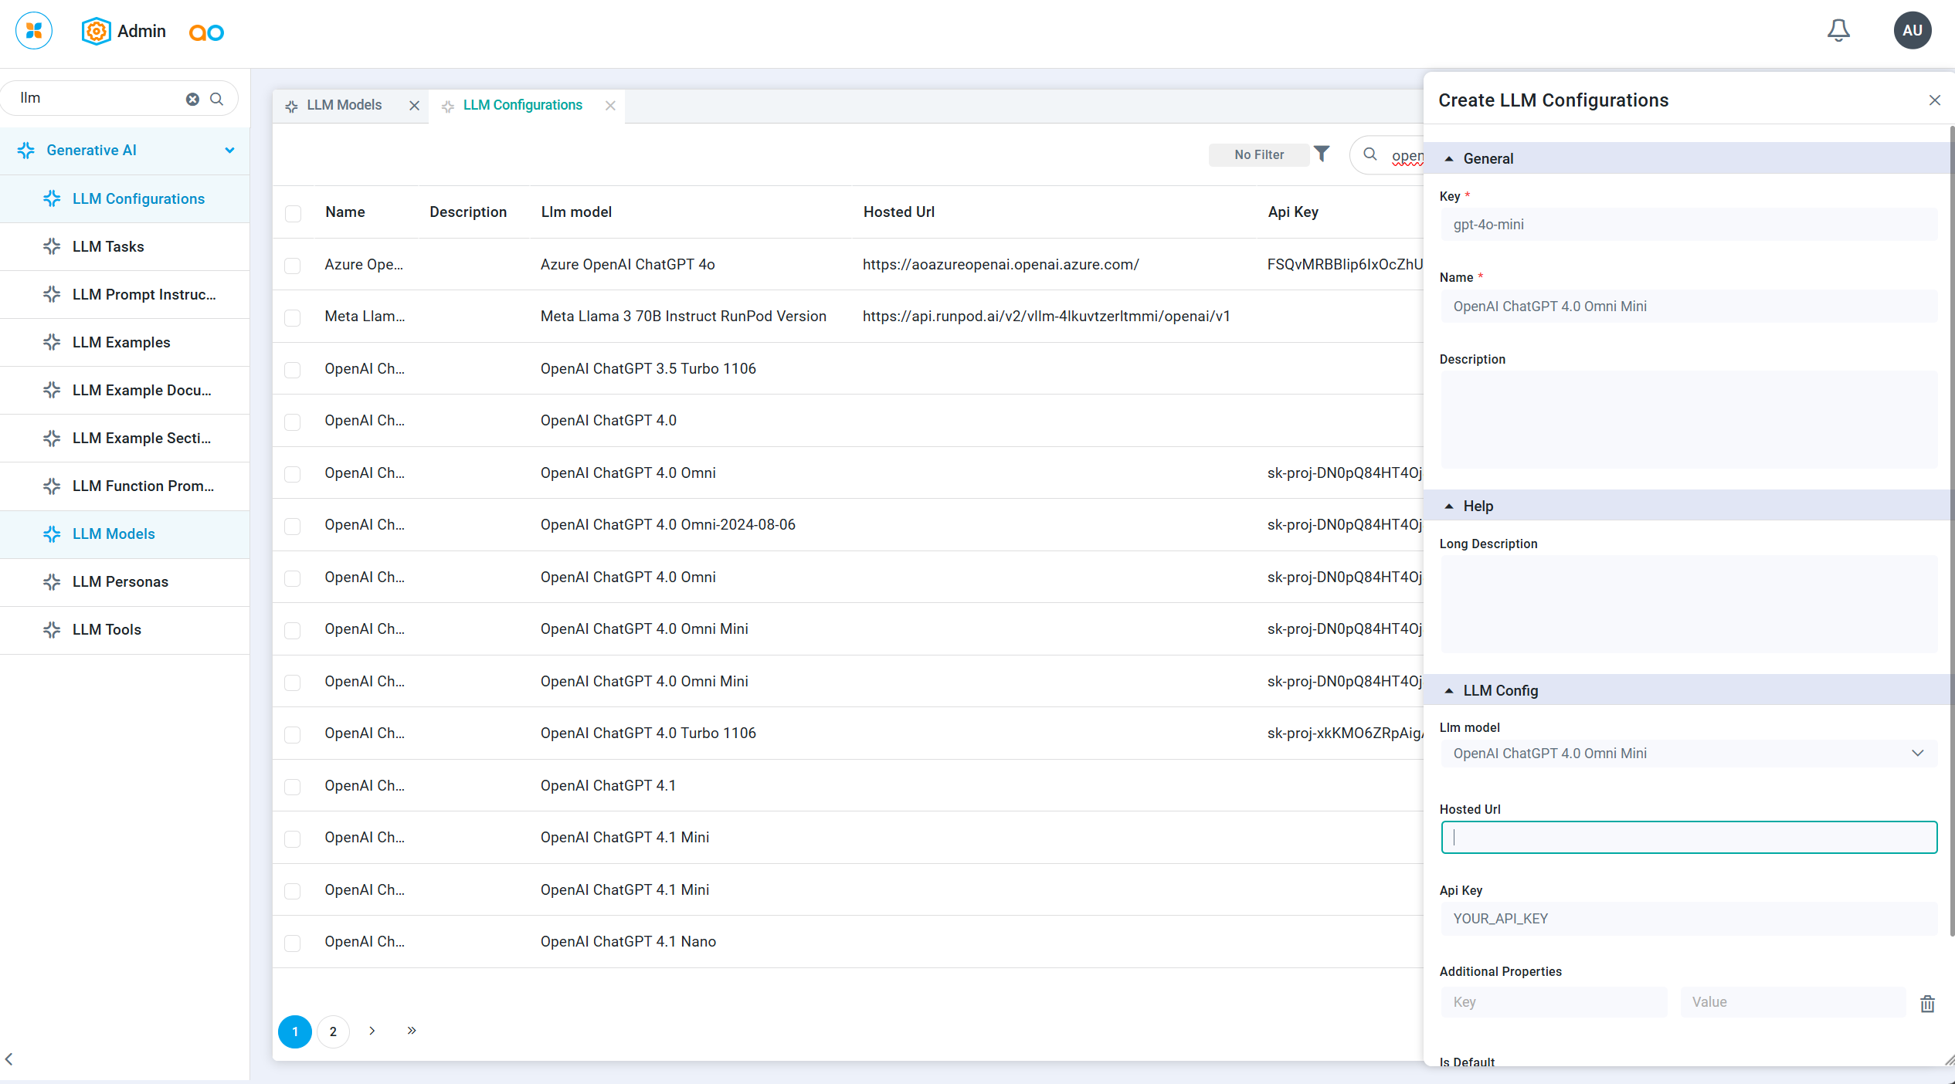This screenshot has width=1955, height=1084.
Task: Open LLM Tools in the sidebar
Action: click(x=124, y=629)
